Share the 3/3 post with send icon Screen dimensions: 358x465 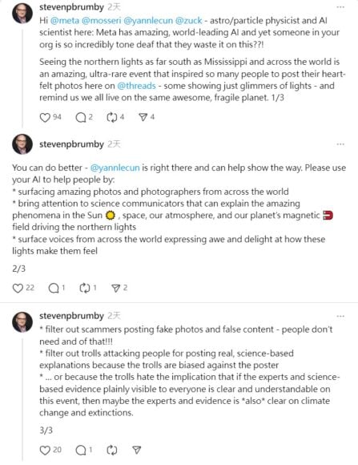136,451
